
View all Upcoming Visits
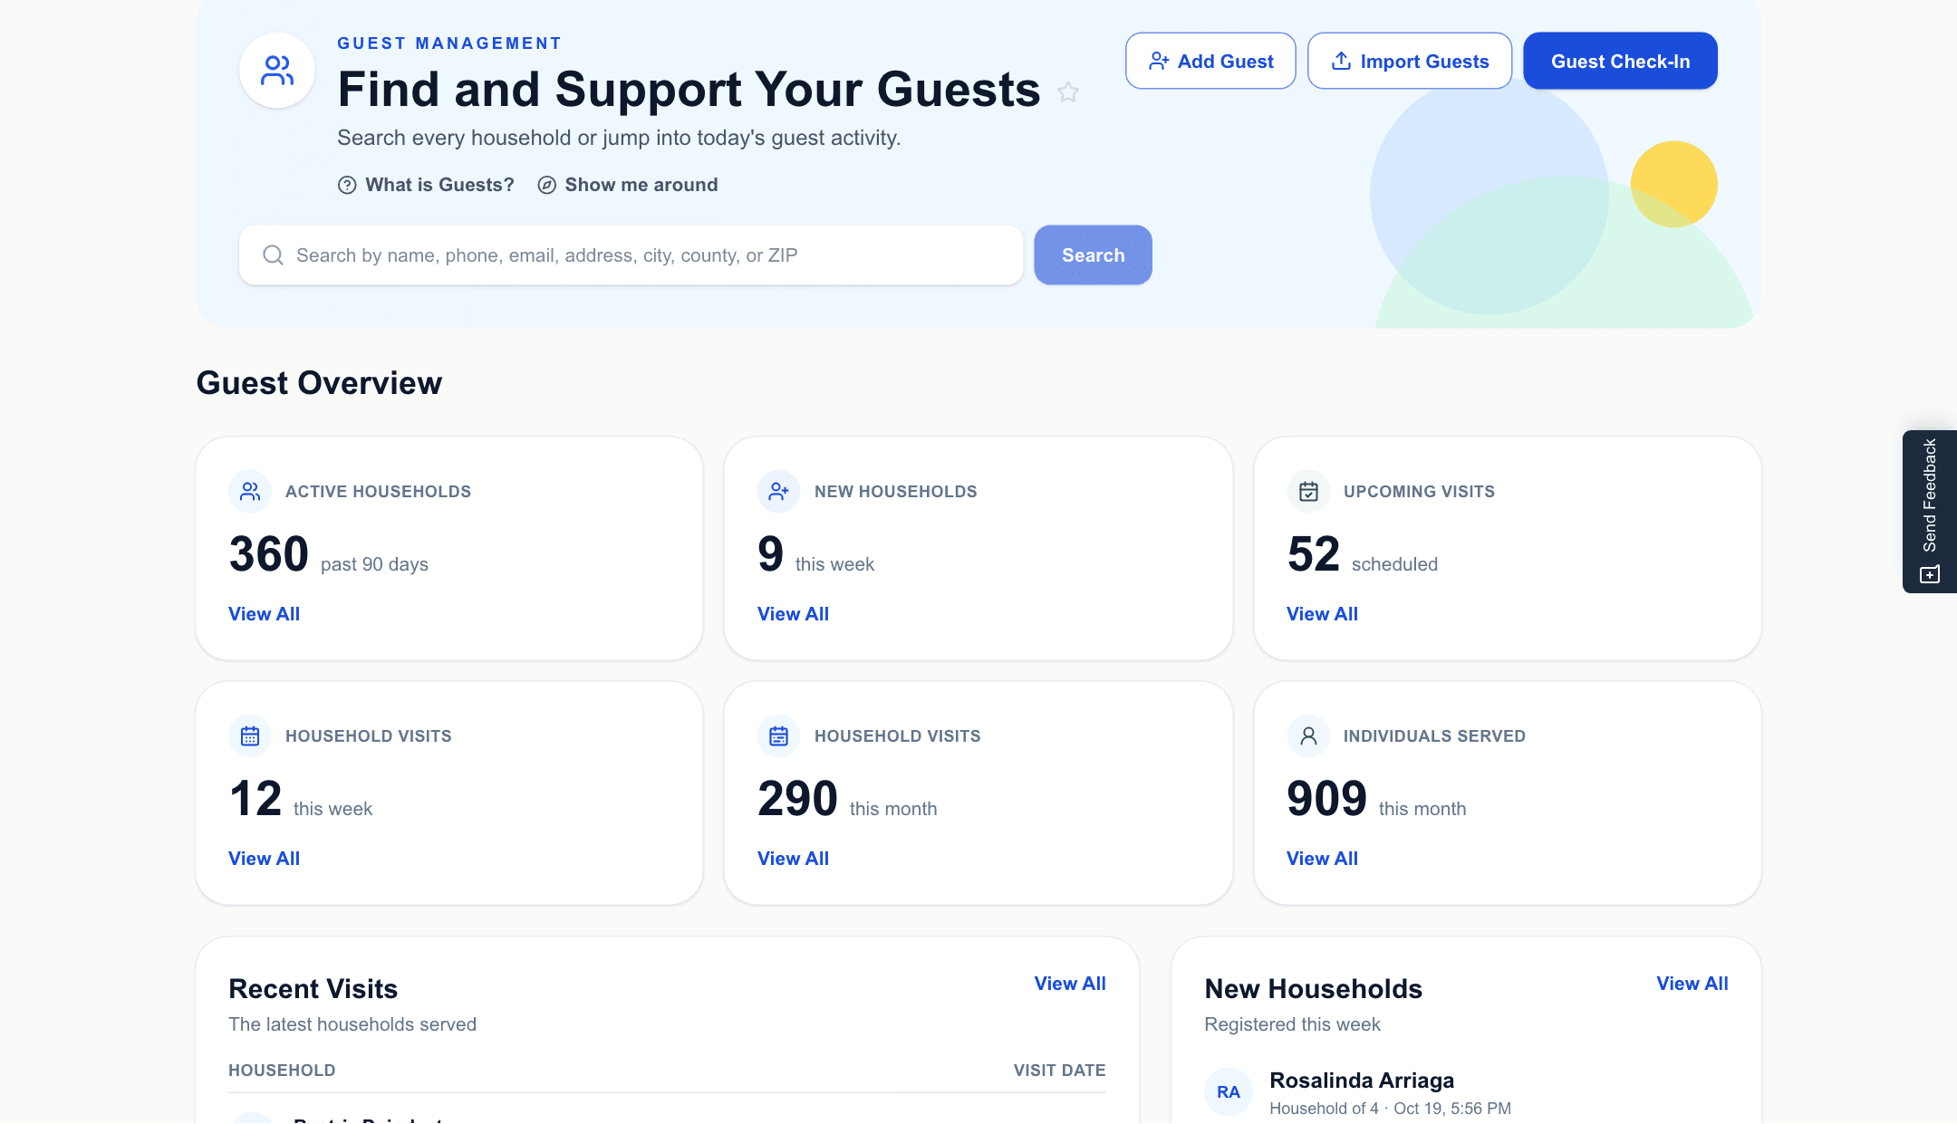[1322, 614]
